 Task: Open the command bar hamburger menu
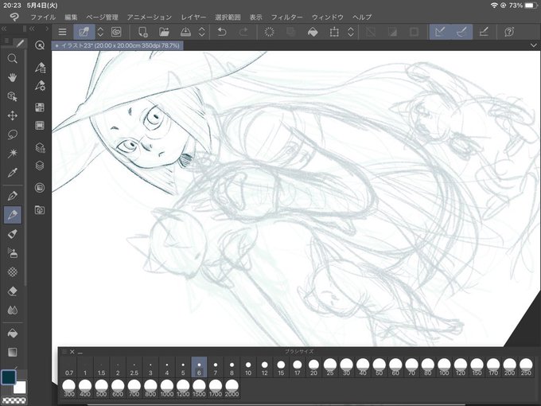[x=62, y=32]
